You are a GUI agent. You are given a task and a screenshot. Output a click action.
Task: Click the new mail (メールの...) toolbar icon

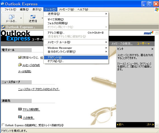[12, 17]
